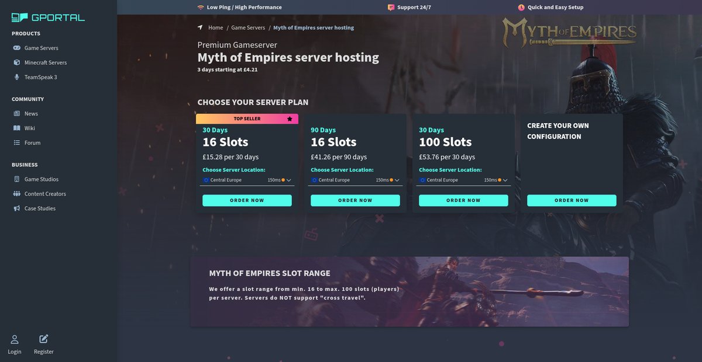The height and width of the screenshot is (362, 702).
Task: Click the Login user icon
Action: pyautogui.click(x=15, y=339)
